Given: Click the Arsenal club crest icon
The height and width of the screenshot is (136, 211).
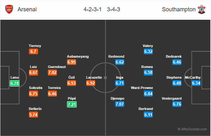Looking at the screenshot, I should pos(9,9).
